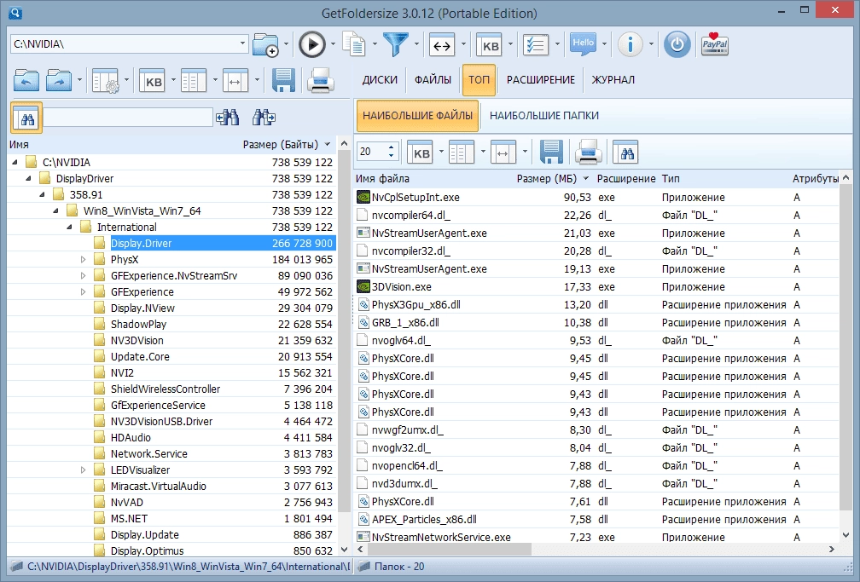Select the 3DVision.exe file row
The image size is (860, 582).
pyautogui.click(x=596, y=286)
